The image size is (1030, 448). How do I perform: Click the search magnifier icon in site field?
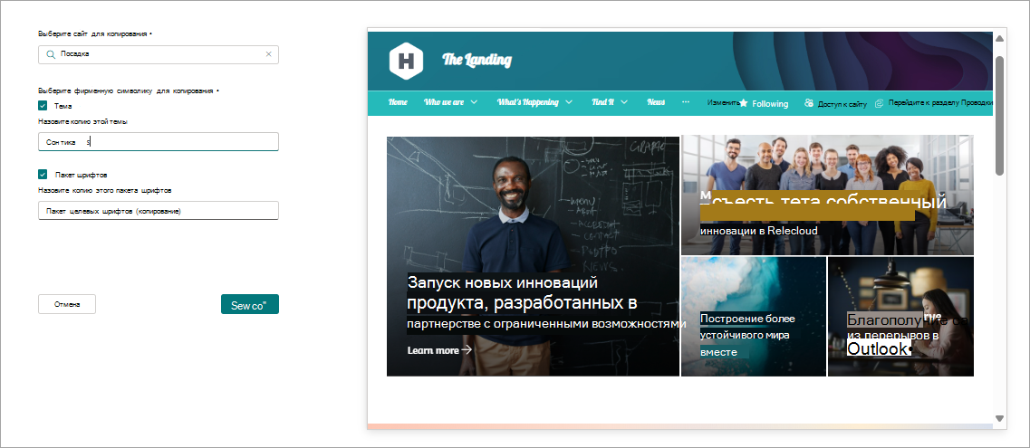[50, 54]
